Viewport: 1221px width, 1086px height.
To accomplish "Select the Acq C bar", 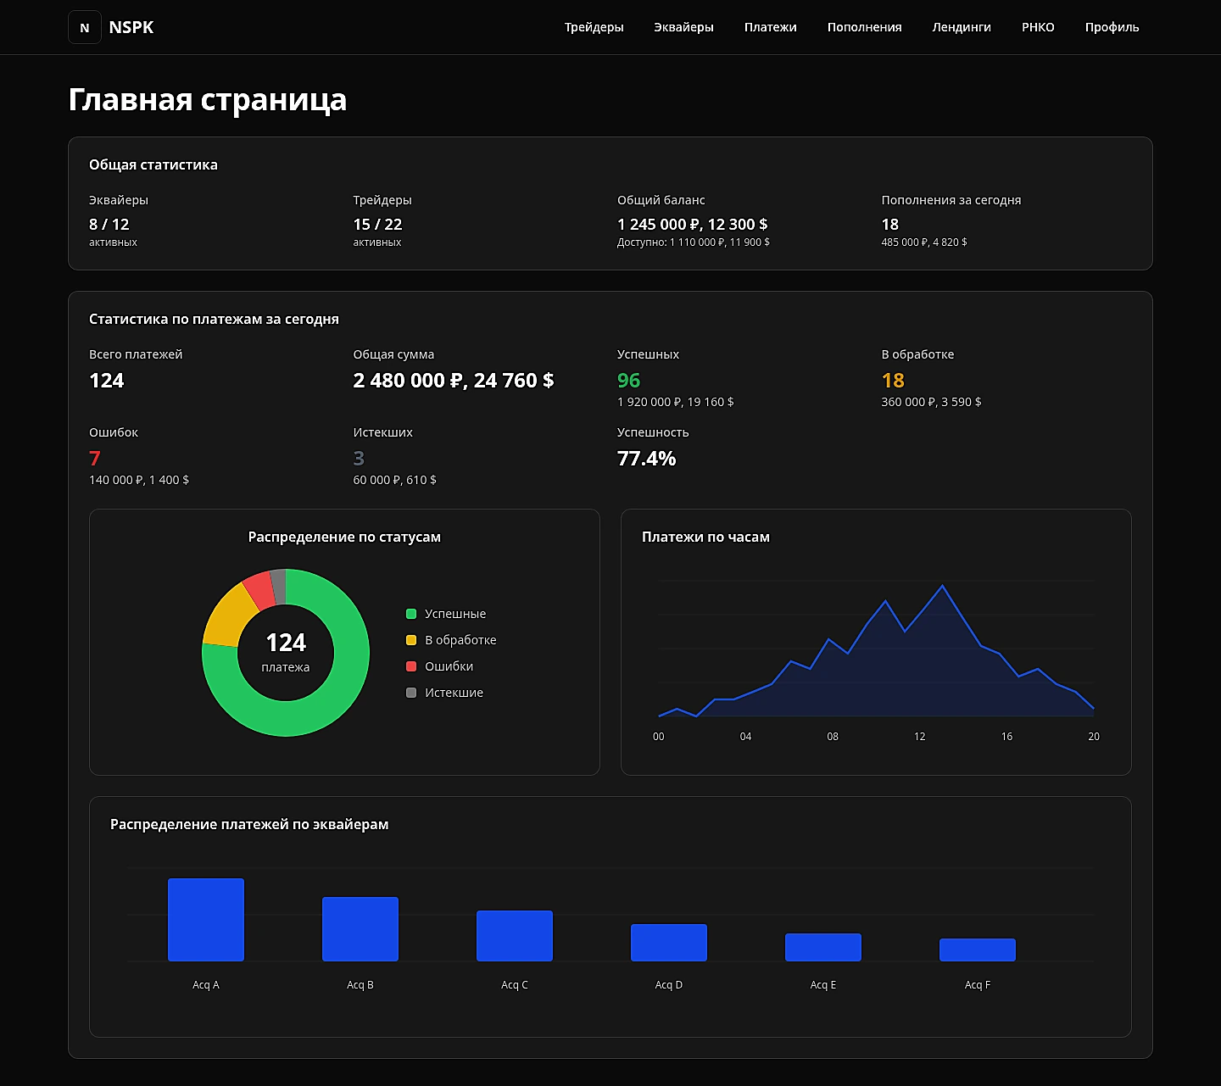I will click(x=515, y=936).
